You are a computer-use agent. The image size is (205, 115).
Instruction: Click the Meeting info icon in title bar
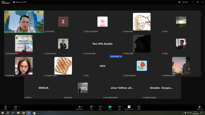pos(14,2)
